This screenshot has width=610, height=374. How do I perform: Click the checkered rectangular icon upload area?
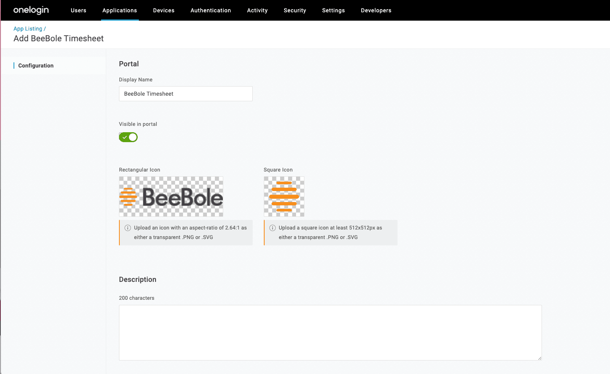[171, 196]
